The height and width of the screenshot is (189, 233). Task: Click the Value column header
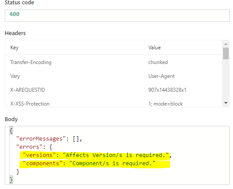(x=154, y=48)
